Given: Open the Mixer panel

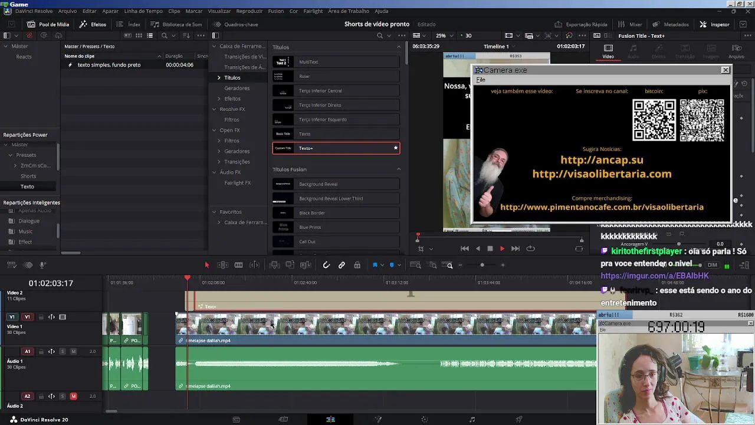Looking at the screenshot, I should point(630,24).
